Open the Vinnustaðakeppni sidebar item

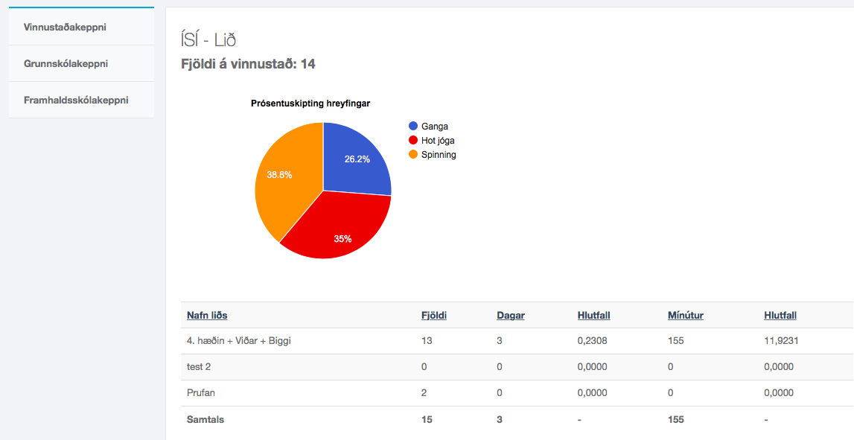coord(81,28)
